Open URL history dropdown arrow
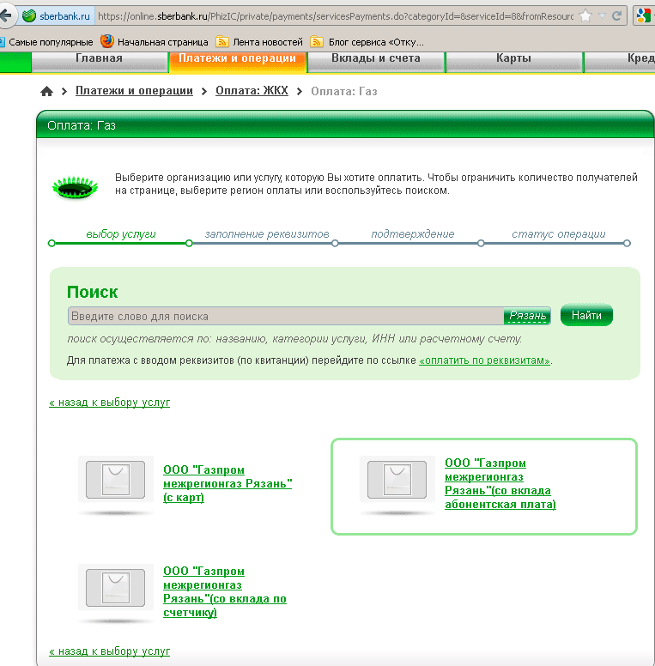 [602, 16]
